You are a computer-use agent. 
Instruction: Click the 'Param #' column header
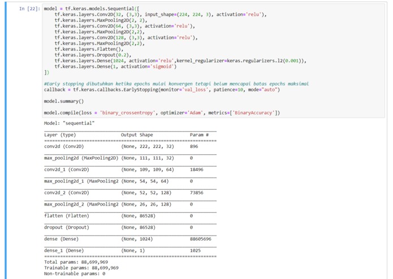click(x=199, y=135)
